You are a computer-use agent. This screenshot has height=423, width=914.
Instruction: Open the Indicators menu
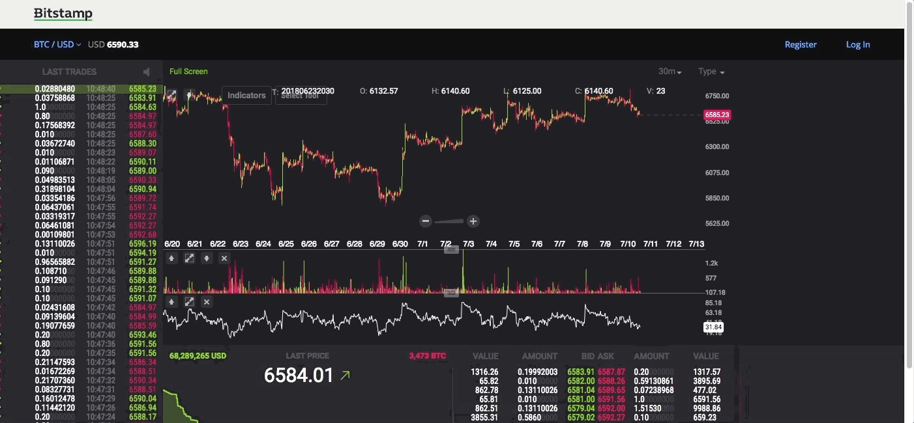(x=246, y=95)
